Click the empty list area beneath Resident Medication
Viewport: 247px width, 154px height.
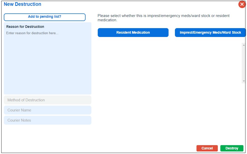(x=133, y=63)
